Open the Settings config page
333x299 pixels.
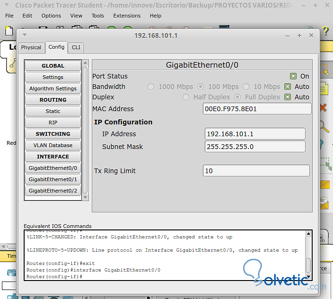(x=53, y=77)
